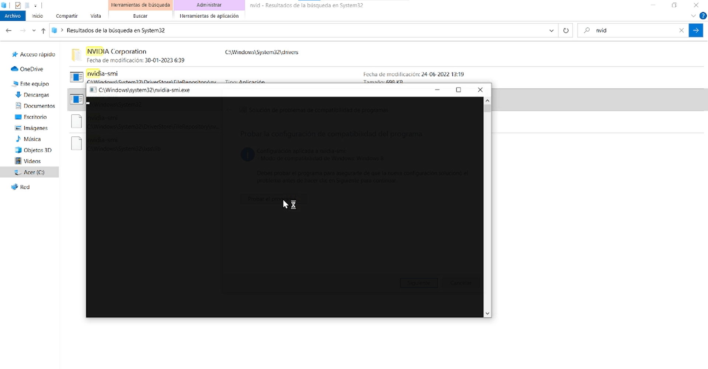This screenshot has height=369, width=708.
Task: Switch to the Vista ribbon tab
Action: click(x=96, y=16)
